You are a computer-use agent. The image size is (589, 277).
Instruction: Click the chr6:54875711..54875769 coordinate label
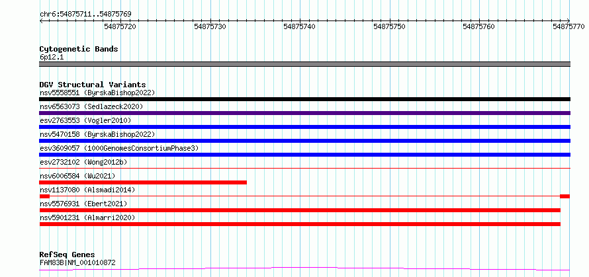click(x=85, y=14)
